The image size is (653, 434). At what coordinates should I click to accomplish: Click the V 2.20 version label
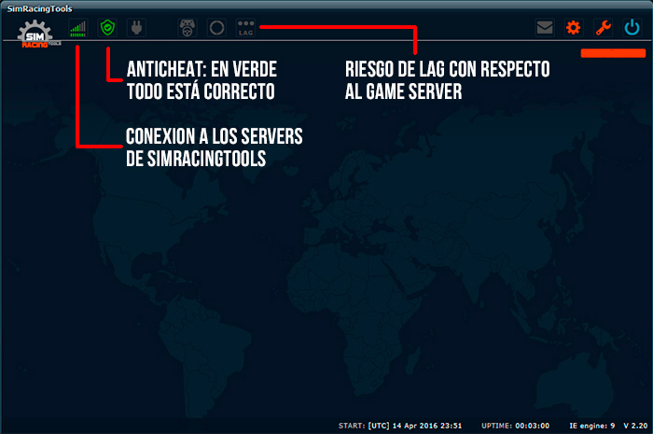coord(636,424)
